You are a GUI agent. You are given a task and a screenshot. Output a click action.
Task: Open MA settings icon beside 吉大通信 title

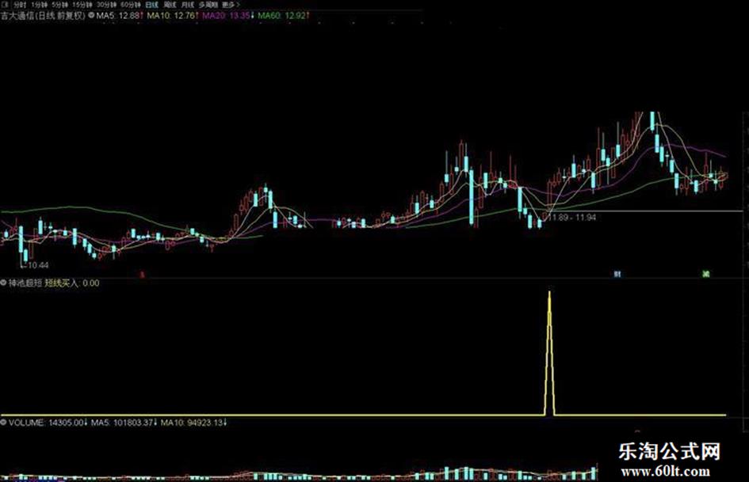(91, 15)
